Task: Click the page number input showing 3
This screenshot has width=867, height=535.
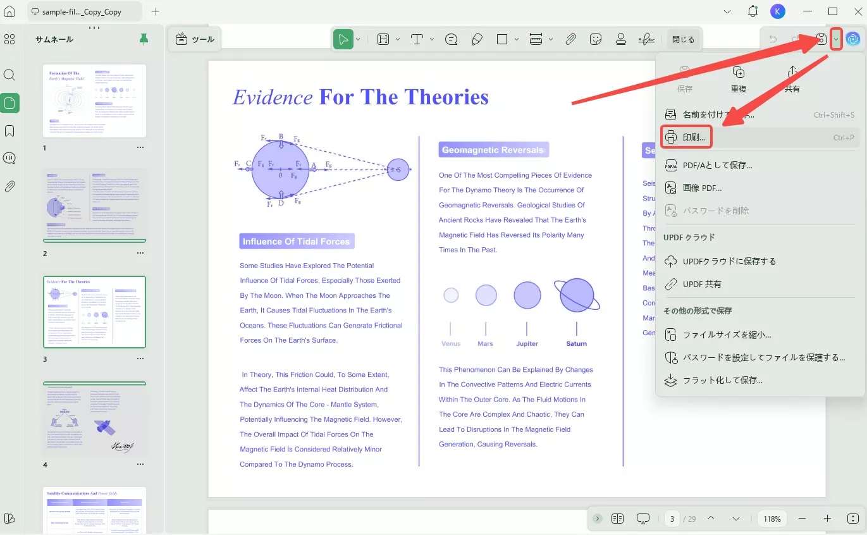Action: click(672, 519)
